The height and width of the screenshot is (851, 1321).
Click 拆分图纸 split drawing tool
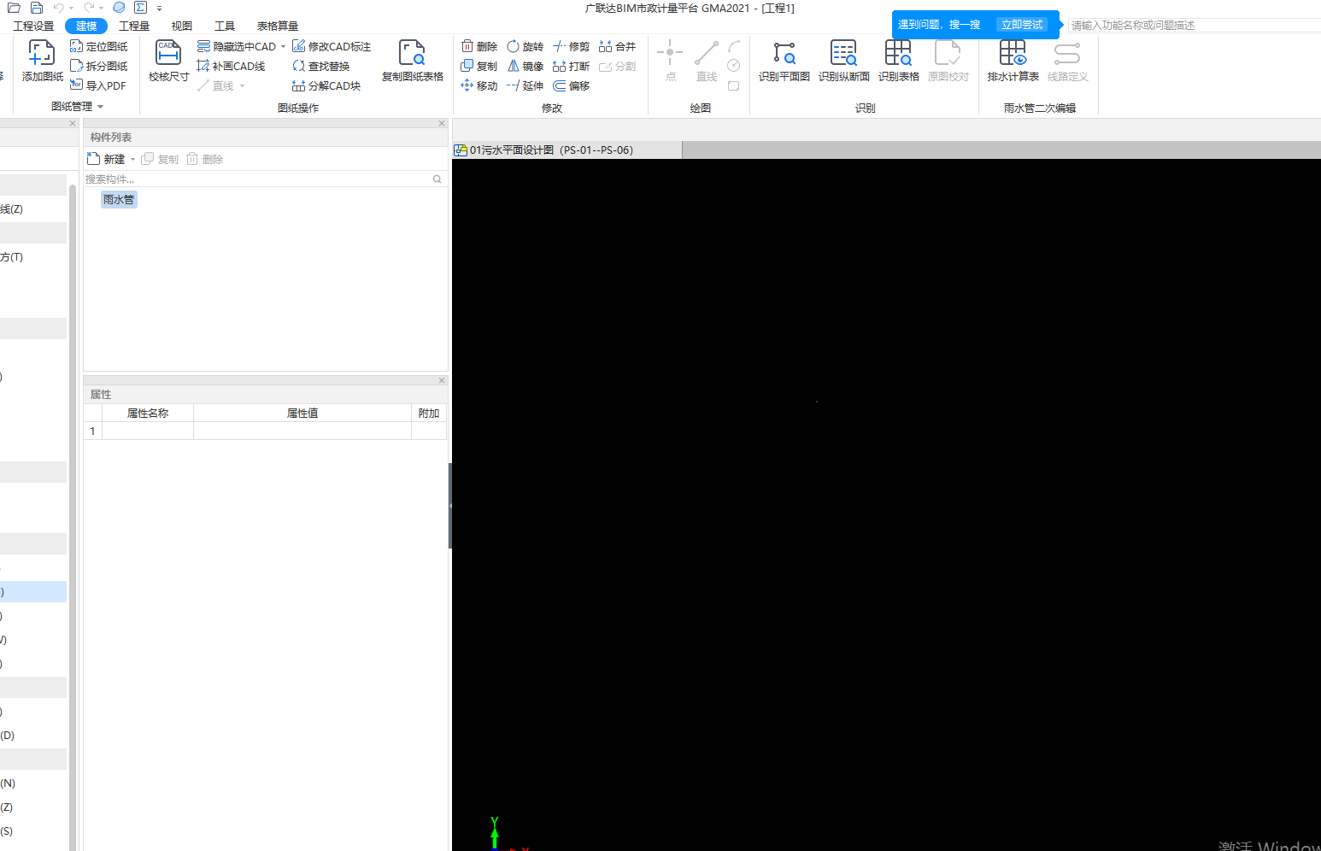(99, 66)
